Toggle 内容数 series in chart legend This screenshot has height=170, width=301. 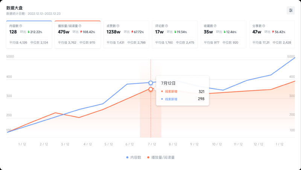point(134,158)
